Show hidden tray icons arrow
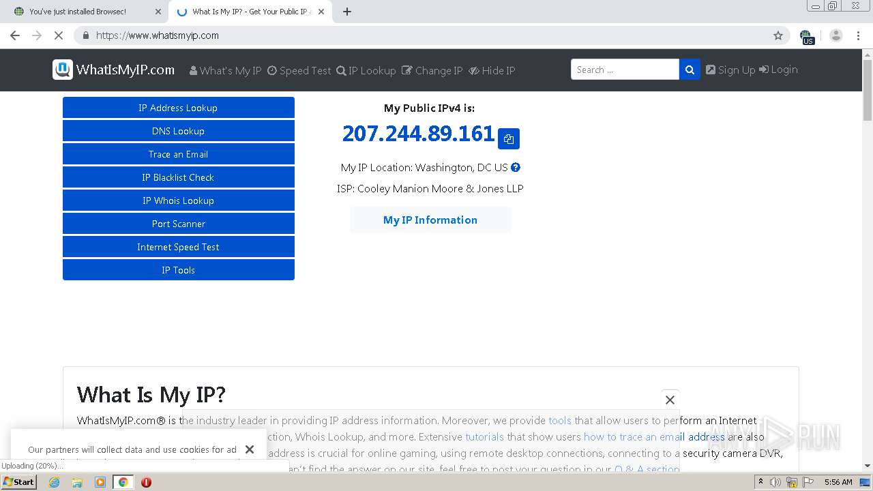This screenshot has width=873, height=491. click(760, 482)
